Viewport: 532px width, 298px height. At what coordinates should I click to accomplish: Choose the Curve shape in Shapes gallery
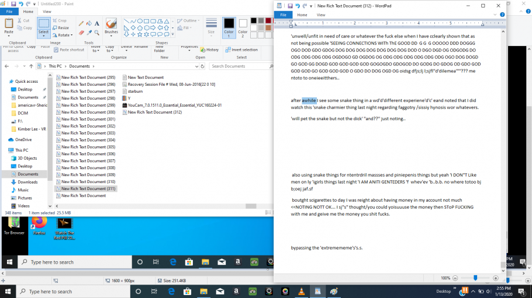[133, 21]
